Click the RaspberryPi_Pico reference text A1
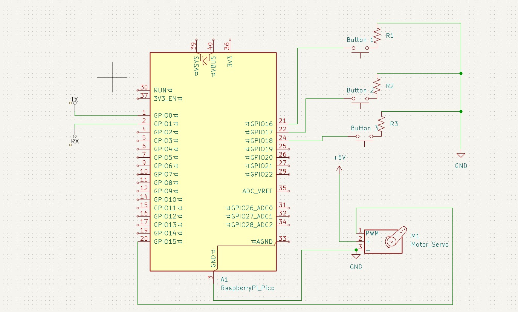 (x=223, y=279)
